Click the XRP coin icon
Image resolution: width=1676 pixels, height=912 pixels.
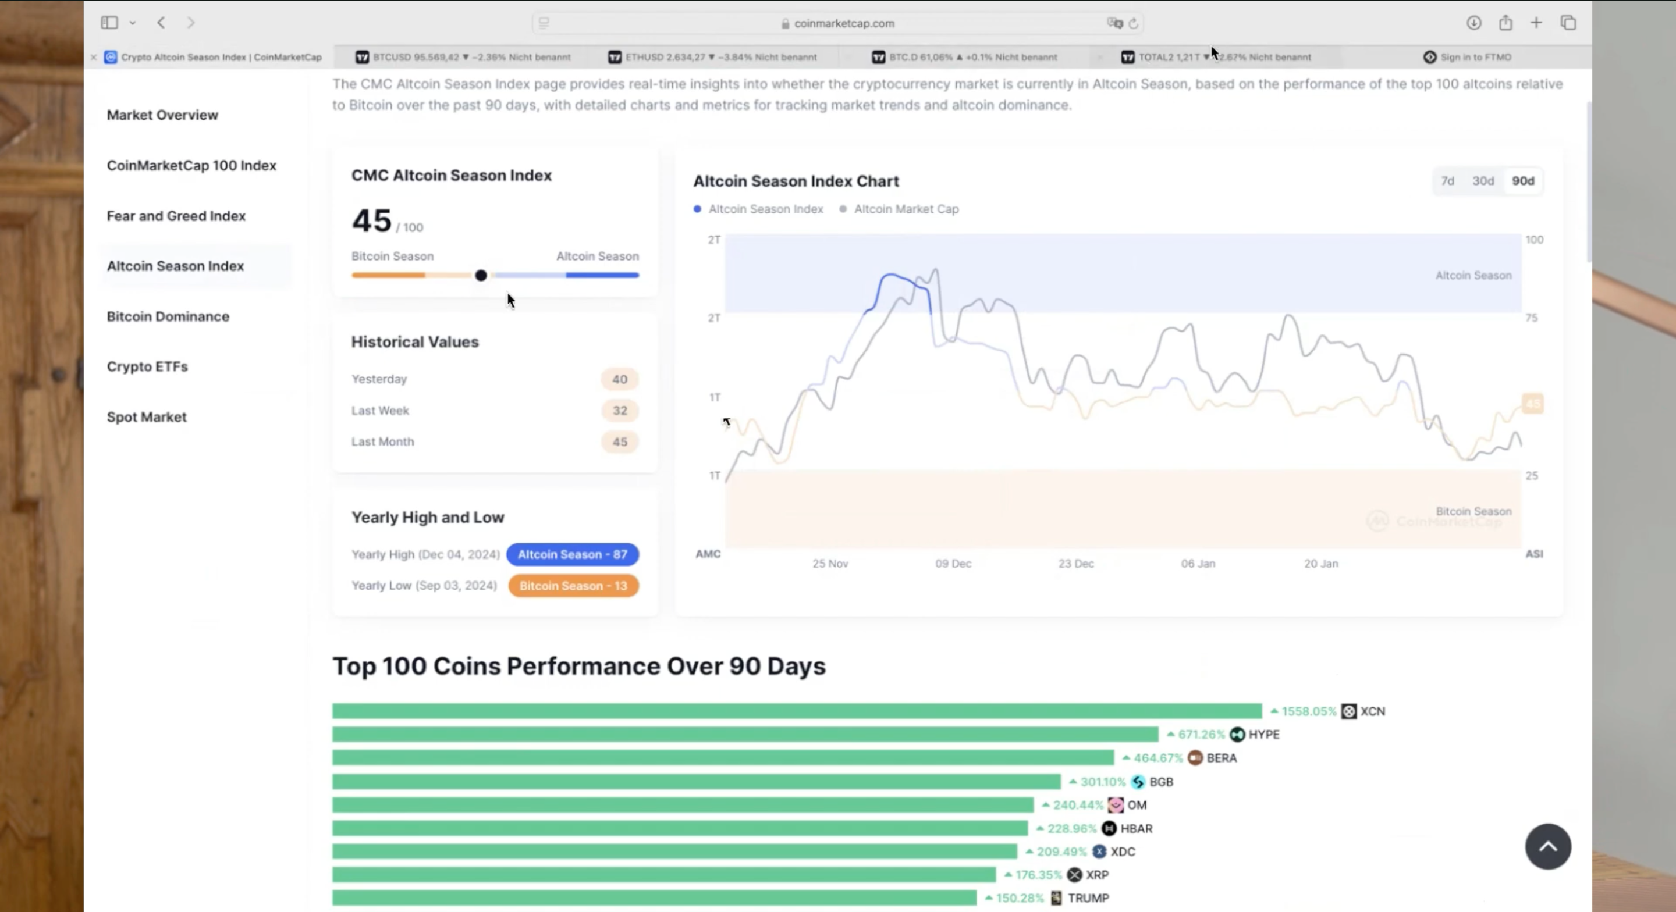1074,875
